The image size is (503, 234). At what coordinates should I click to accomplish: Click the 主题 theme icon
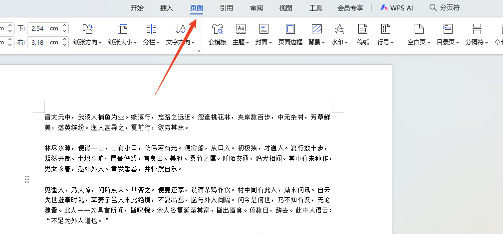click(241, 29)
